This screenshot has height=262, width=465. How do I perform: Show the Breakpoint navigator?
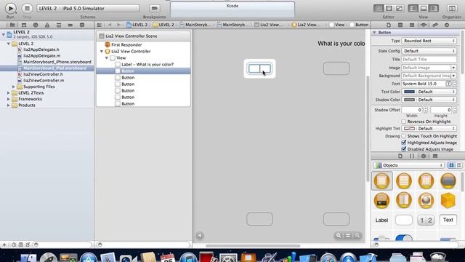[x=70, y=25]
